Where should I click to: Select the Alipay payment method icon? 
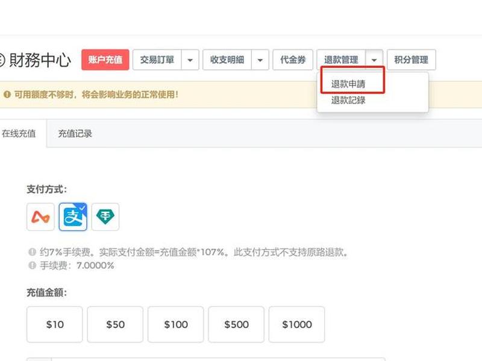[73, 217]
